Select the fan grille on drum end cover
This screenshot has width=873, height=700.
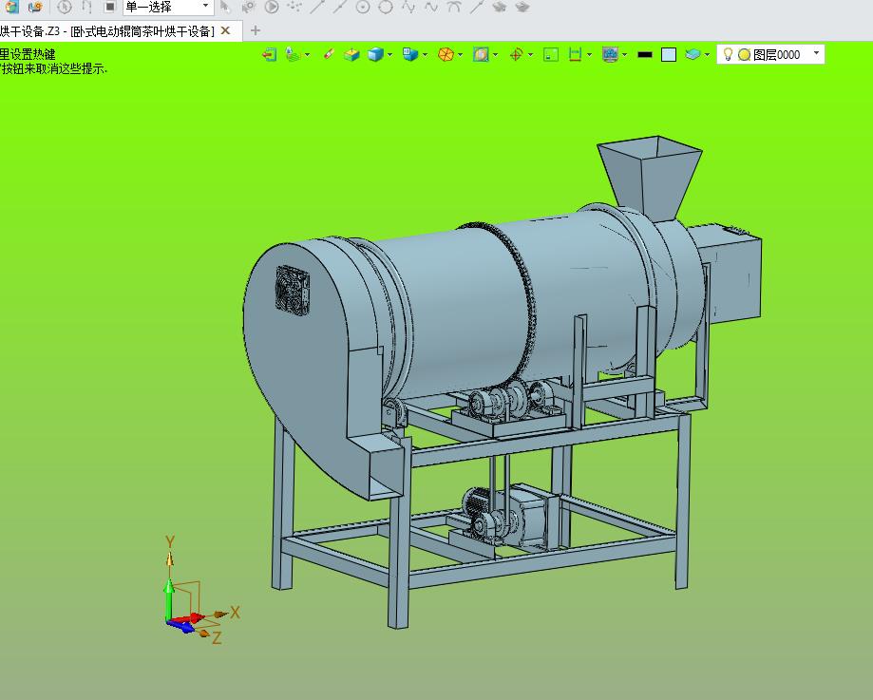(x=293, y=291)
